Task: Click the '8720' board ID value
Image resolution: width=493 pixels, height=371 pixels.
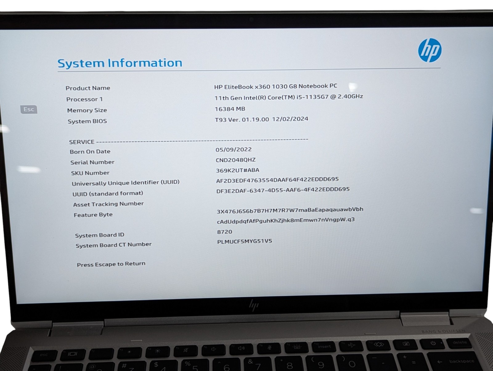Action: coord(225,232)
